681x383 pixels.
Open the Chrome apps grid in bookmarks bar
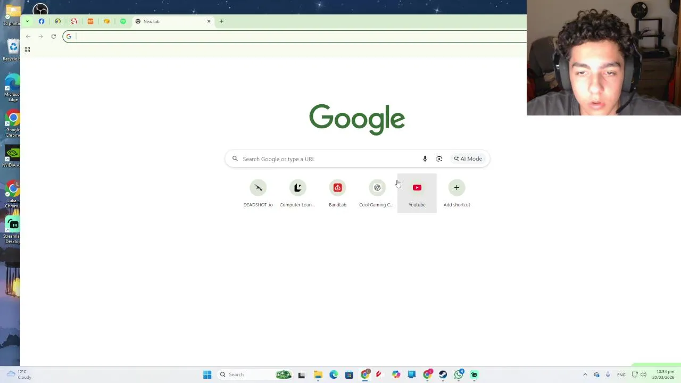27,49
